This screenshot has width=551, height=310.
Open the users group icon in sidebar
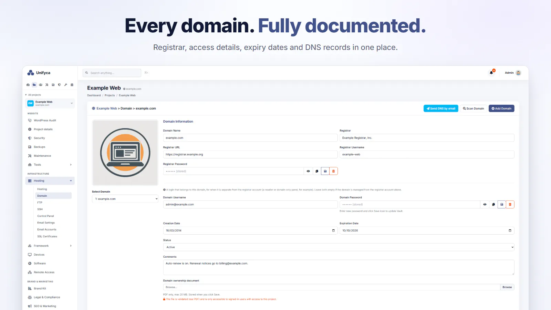(41, 85)
